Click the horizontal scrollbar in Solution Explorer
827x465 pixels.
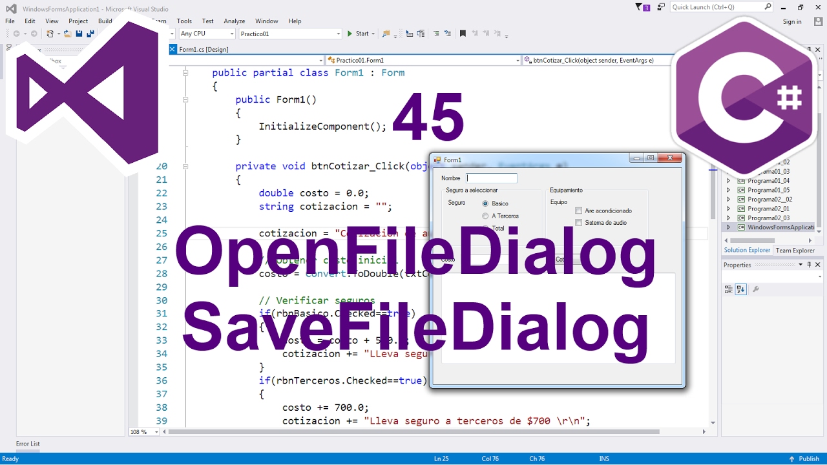(752, 240)
